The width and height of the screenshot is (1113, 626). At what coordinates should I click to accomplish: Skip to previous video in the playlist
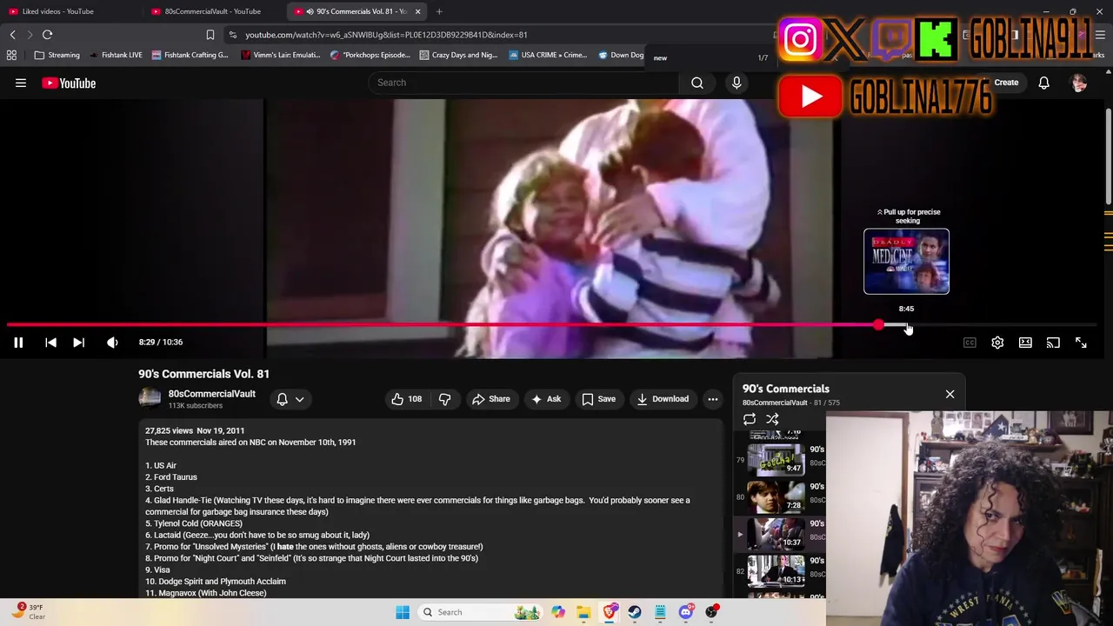click(x=50, y=343)
